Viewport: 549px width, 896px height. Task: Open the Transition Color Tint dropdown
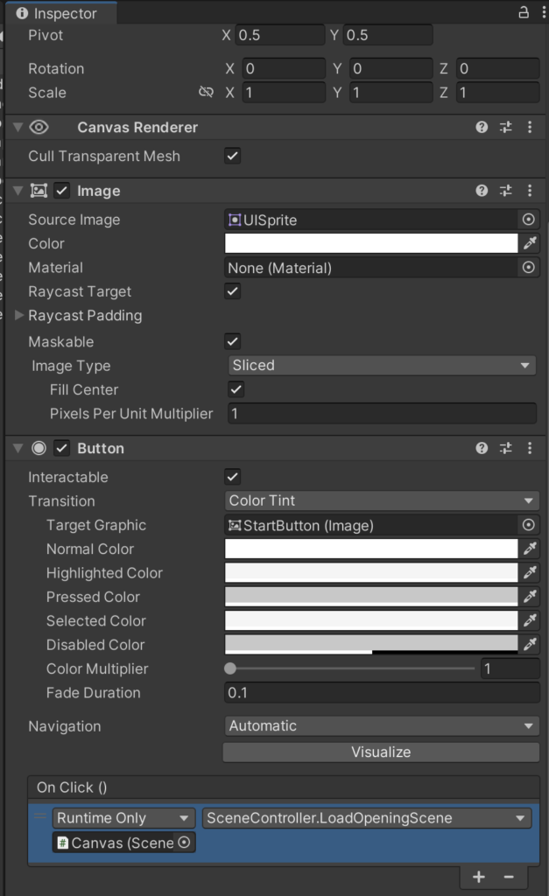381,501
